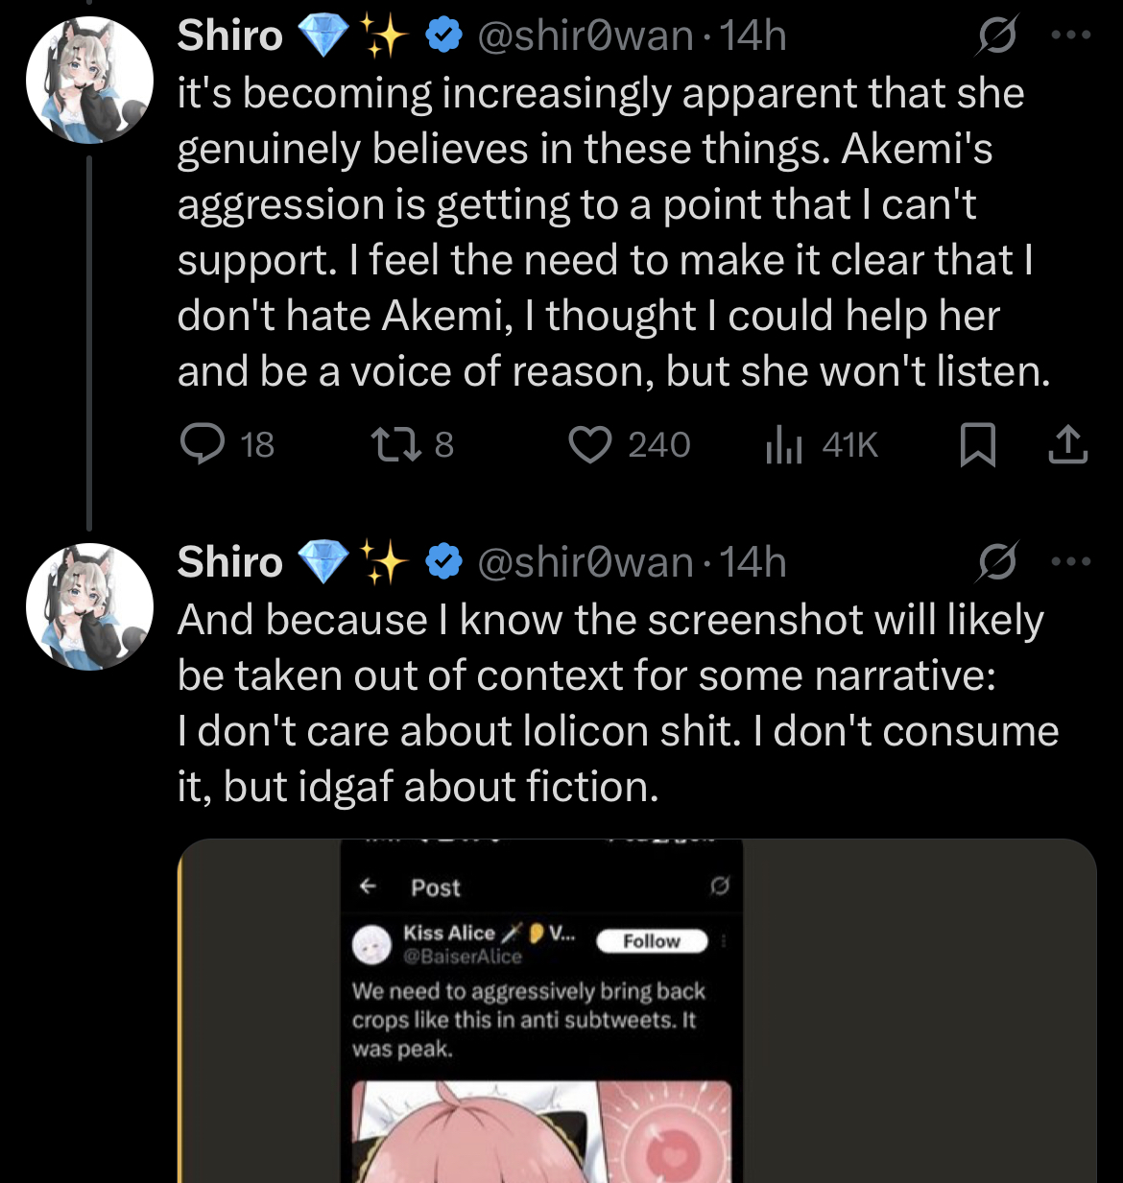Viewport: 1123px width, 1183px height.
Task: View analytics showing 41K views
Action: point(784,445)
